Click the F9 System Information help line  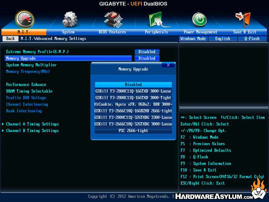point(206,163)
